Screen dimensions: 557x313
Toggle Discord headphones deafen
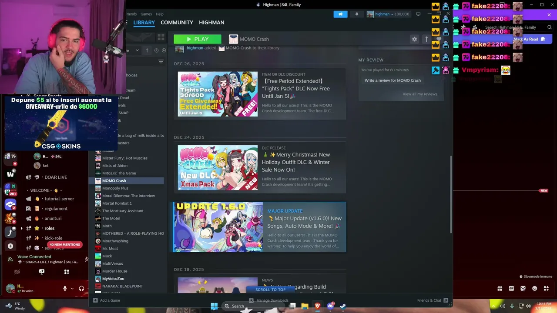coord(81,288)
